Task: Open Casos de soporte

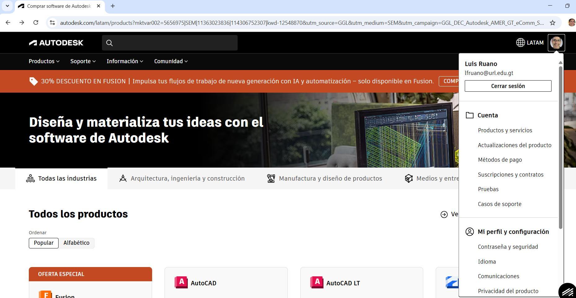Action: tap(500, 204)
